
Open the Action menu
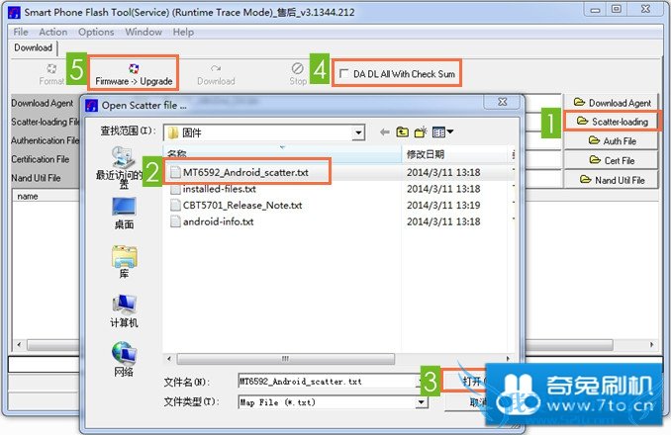(x=53, y=32)
